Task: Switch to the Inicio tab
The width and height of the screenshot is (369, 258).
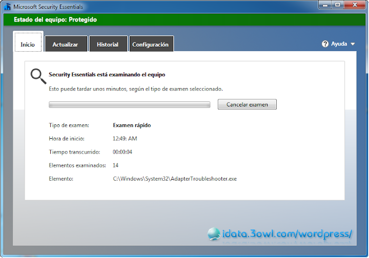Action: coord(28,42)
